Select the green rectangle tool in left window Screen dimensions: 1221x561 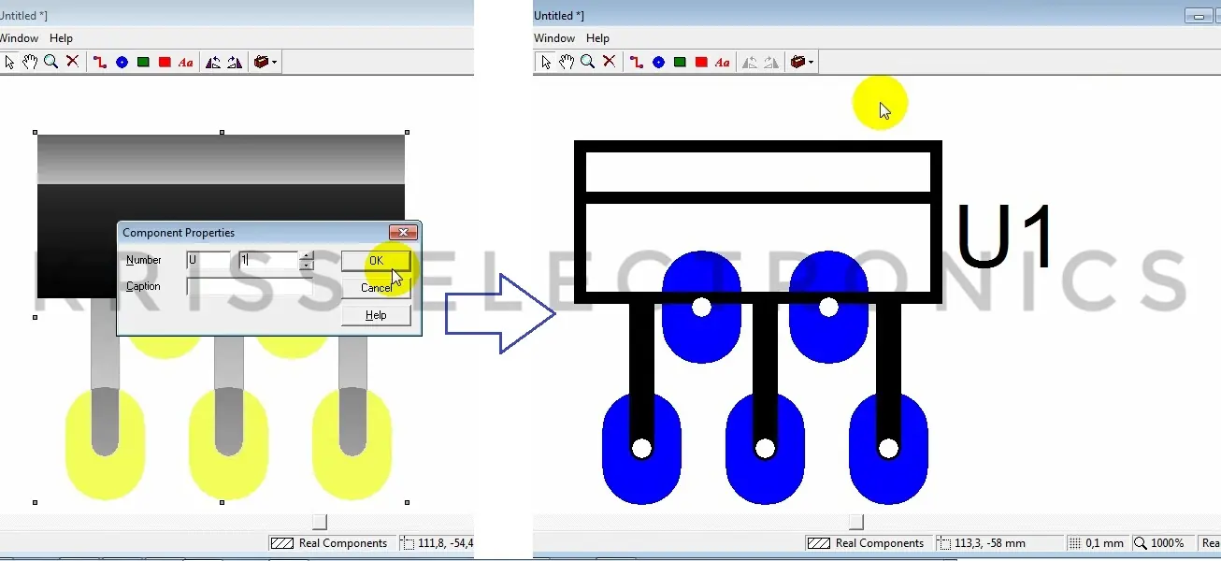(143, 62)
